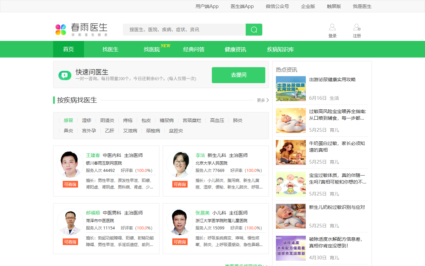Open the 牛奶蛋白过敏 article thumbnail
The height and width of the screenshot is (266, 425).
291,152
